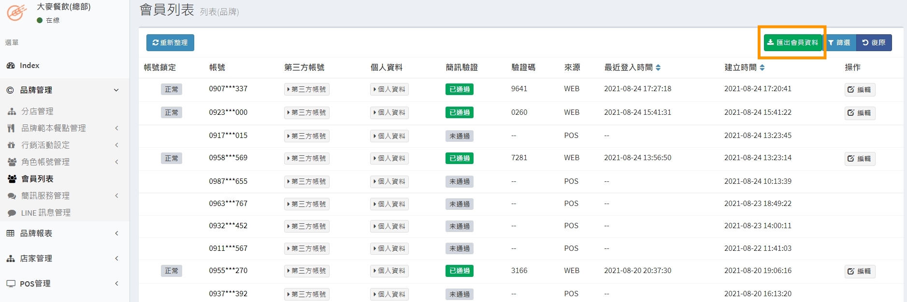Sort by 最近登入時間 column arrows

[x=658, y=68]
